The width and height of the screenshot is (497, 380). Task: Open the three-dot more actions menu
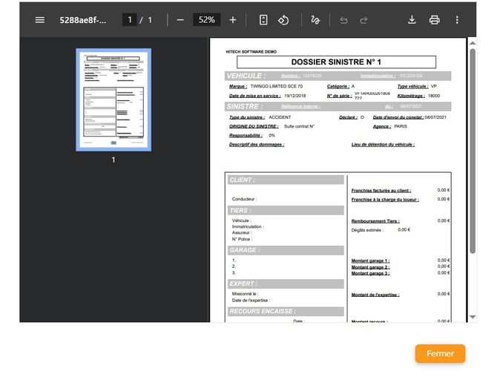[x=457, y=20]
